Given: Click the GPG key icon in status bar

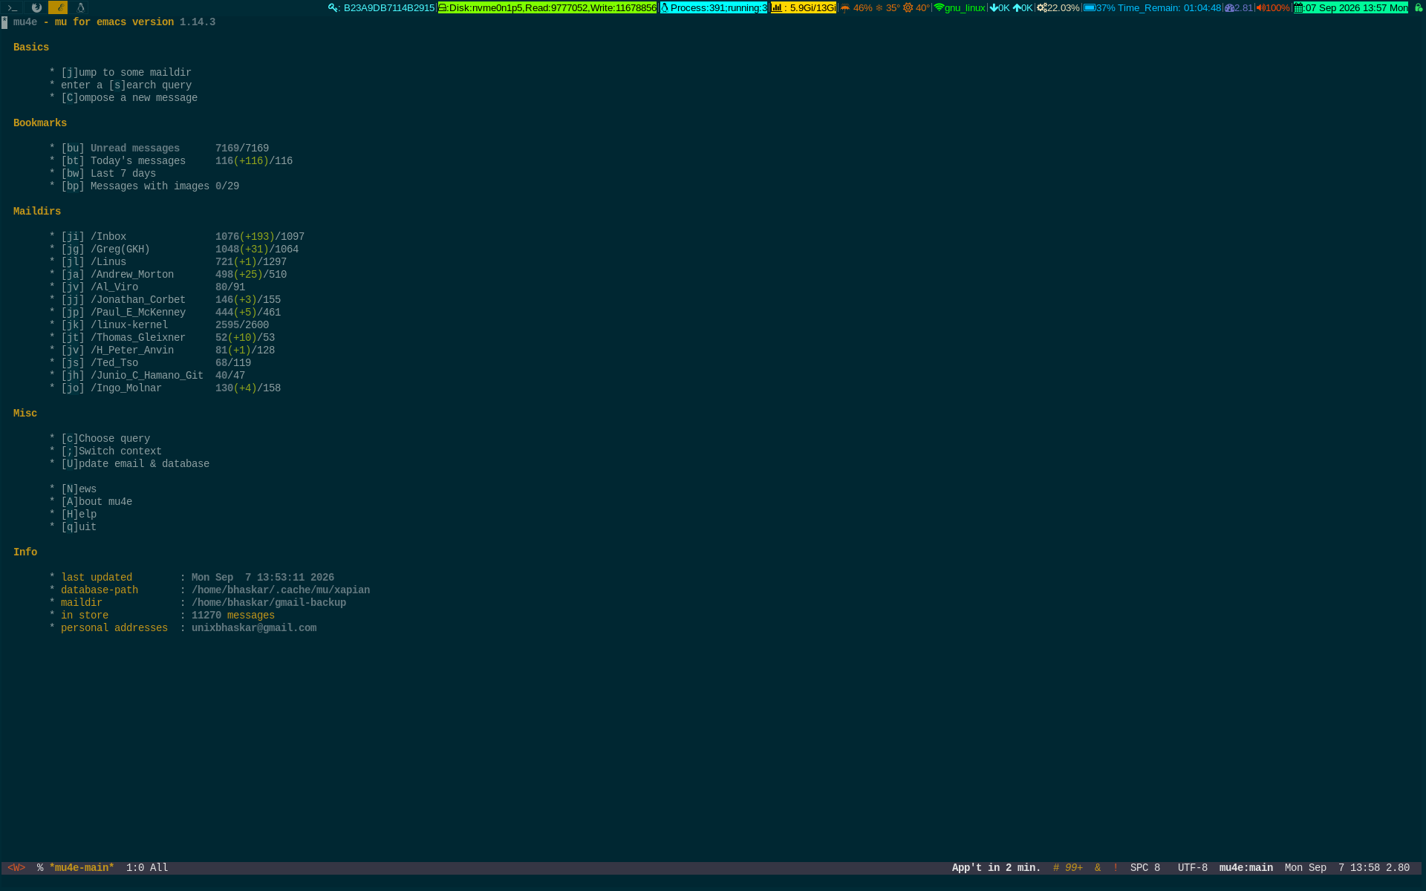Looking at the screenshot, I should click(333, 7).
